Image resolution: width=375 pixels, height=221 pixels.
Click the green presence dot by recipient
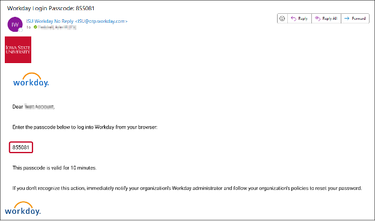click(35, 27)
